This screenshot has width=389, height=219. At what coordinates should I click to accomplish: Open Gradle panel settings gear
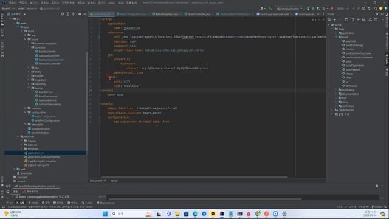coord(377,14)
